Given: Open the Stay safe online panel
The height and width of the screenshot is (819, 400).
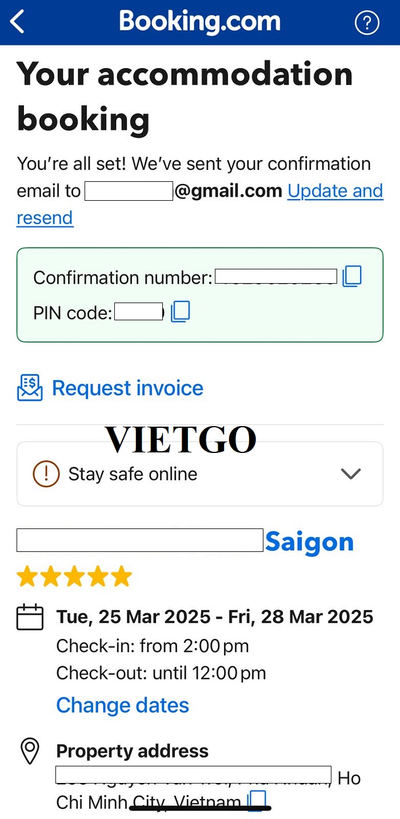Looking at the screenshot, I should [200, 474].
